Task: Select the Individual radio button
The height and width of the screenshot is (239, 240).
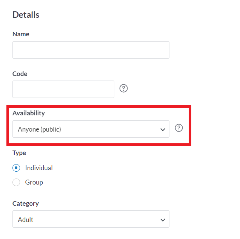Action: (x=16, y=168)
